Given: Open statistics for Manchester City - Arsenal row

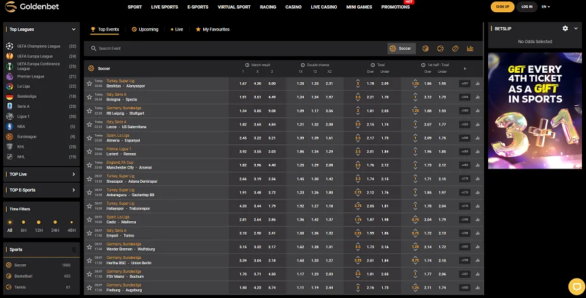Looking at the screenshot, I should (x=477, y=165).
